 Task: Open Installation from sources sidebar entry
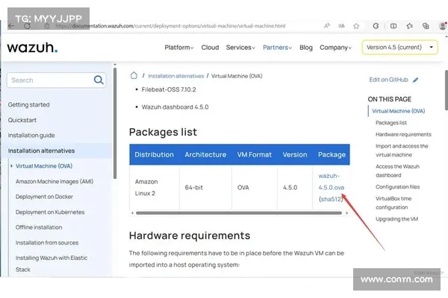click(x=47, y=243)
